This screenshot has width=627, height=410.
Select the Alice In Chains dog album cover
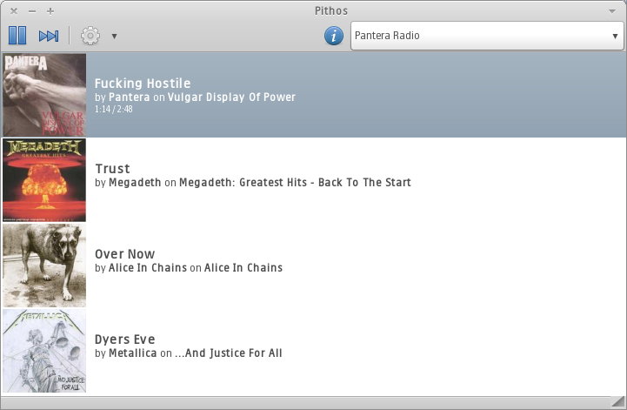pyautogui.click(x=44, y=265)
